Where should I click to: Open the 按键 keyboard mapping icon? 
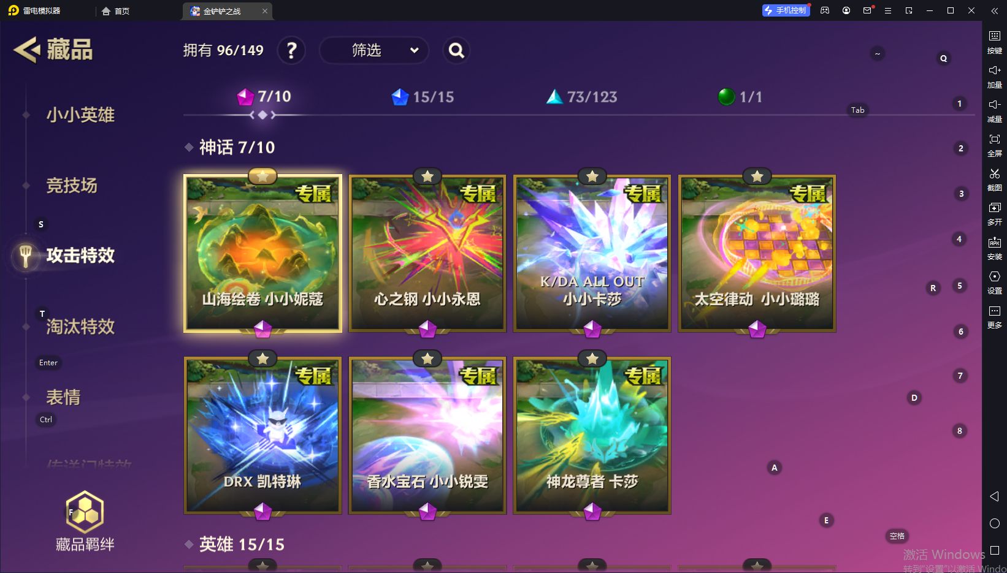click(995, 36)
